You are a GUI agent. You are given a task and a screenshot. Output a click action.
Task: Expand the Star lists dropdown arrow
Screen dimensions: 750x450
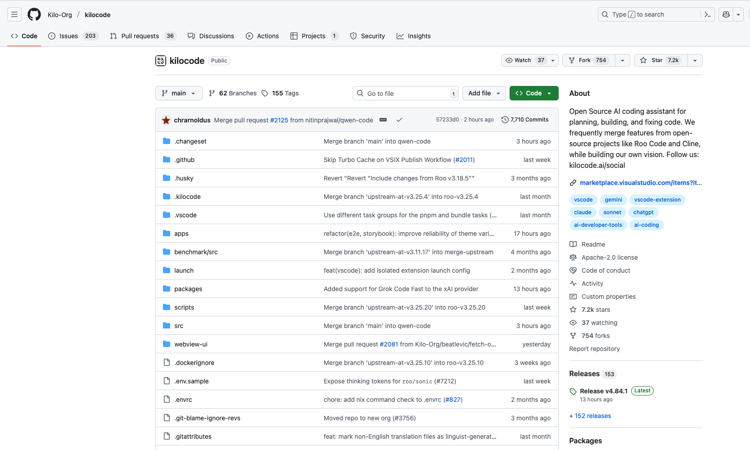[x=695, y=60]
